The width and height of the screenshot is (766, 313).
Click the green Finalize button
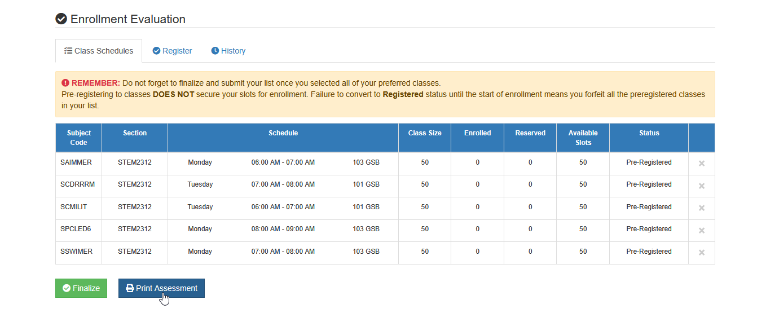pyautogui.click(x=81, y=288)
